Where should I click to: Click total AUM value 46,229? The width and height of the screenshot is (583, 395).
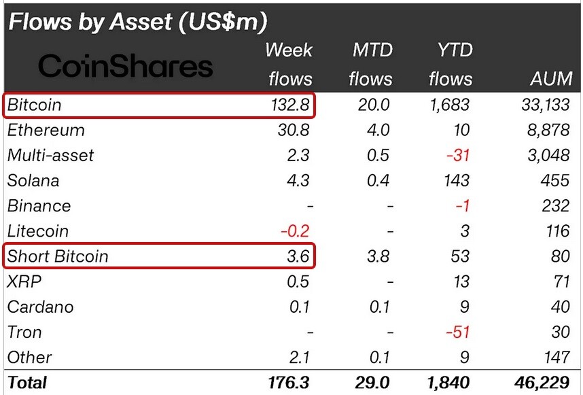[542, 382]
